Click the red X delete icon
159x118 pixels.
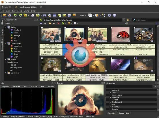click(x=58, y=23)
